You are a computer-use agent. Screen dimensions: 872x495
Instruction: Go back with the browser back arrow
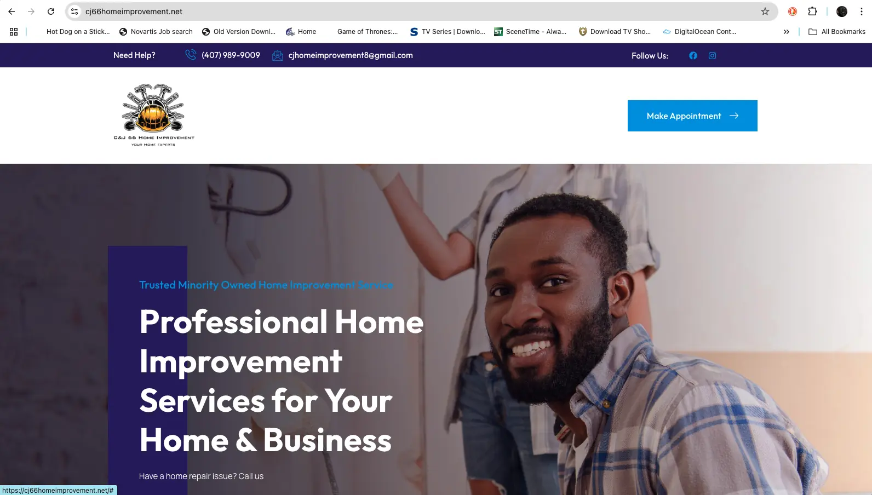point(12,11)
